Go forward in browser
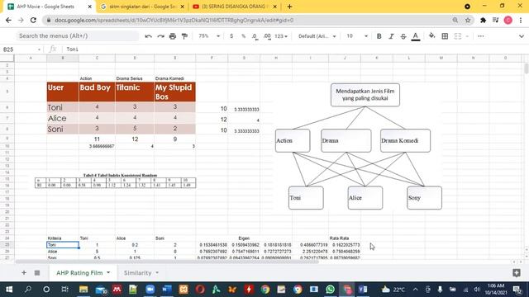The height and width of the screenshot is (297, 529). [x=21, y=20]
